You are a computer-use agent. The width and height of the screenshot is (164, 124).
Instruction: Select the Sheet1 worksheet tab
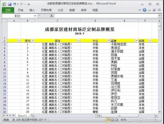22,116
